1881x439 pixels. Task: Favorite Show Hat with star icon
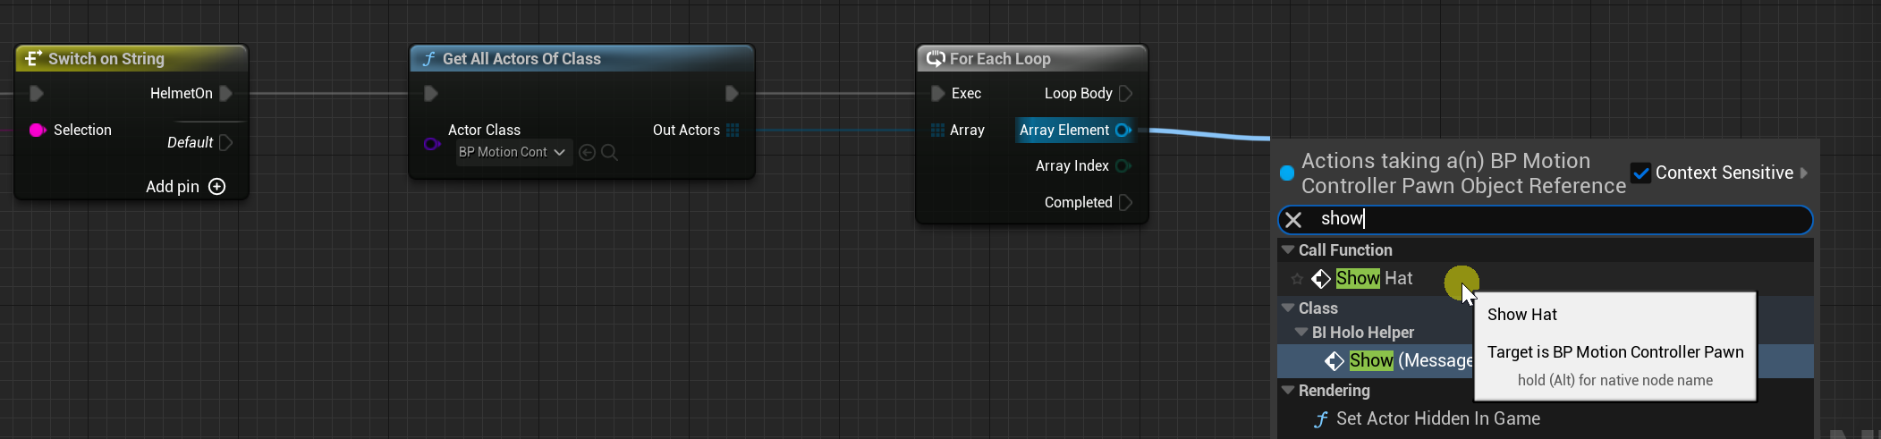tap(1297, 279)
